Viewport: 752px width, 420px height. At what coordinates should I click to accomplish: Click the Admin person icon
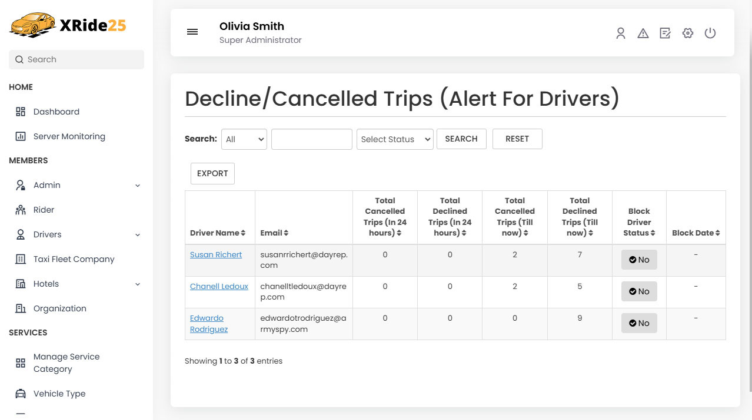point(21,185)
